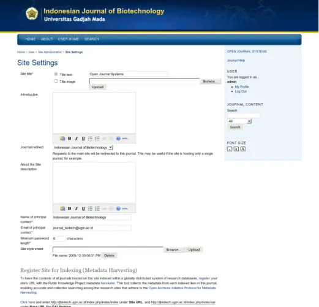319x307 pixels.
Task: Toggle bold in Introduction editor toolbar
Action: tap(69, 138)
